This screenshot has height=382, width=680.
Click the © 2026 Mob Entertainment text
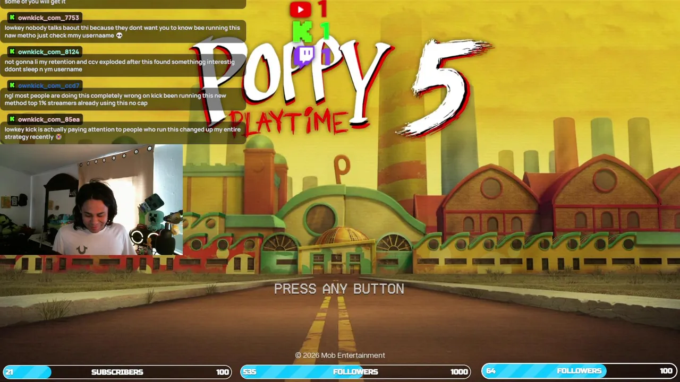click(x=340, y=355)
